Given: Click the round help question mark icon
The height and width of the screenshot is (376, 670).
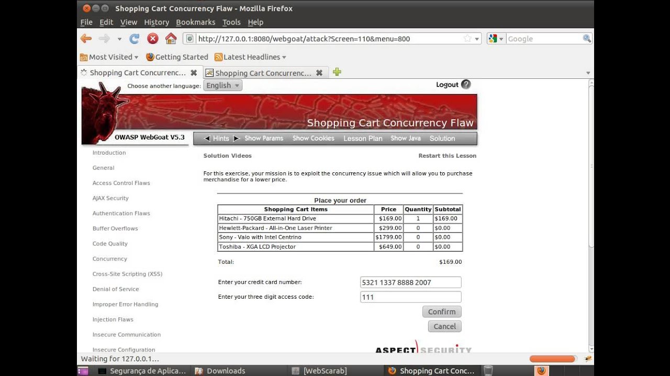Looking at the screenshot, I should point(466,85).
